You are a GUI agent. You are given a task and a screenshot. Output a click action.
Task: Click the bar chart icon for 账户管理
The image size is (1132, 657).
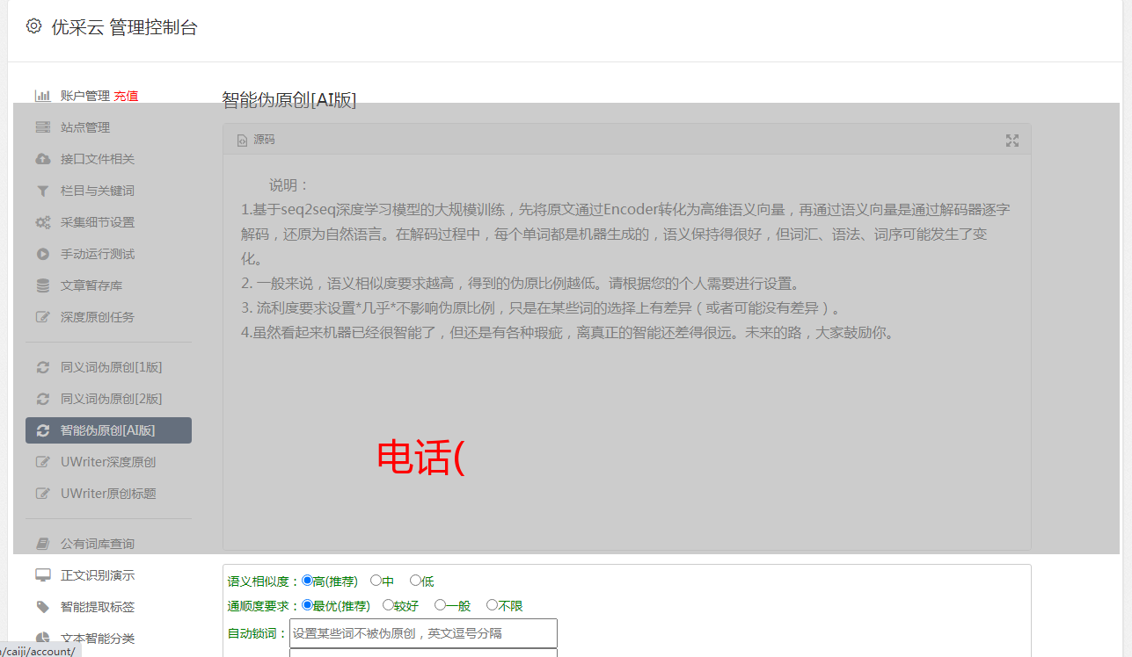click(42, 96)
